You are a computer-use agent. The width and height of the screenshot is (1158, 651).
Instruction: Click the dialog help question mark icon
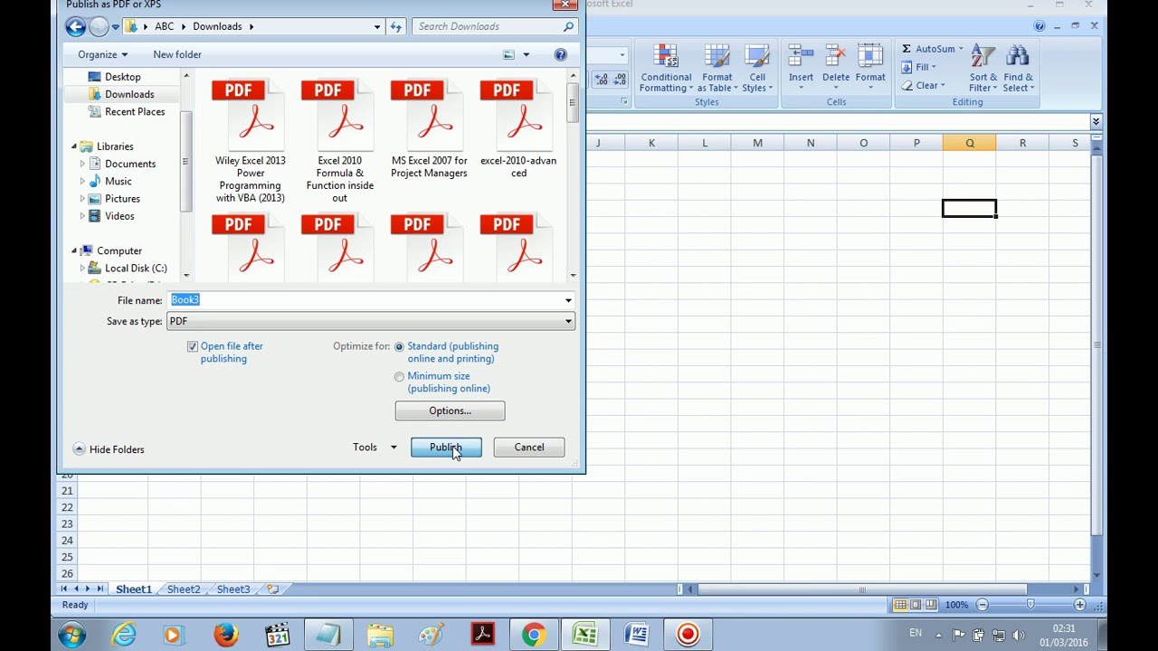coord(560,55)
